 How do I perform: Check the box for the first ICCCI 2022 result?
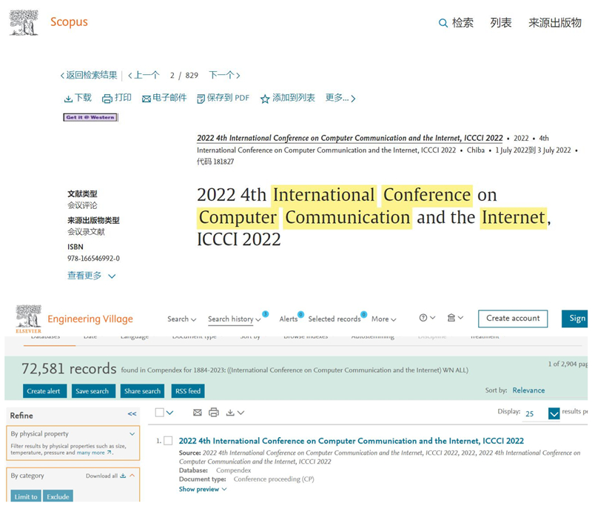click(x=168, y=441)
